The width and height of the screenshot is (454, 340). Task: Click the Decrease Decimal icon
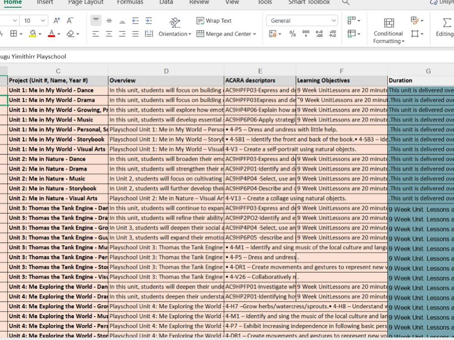(x=333, y=34)
